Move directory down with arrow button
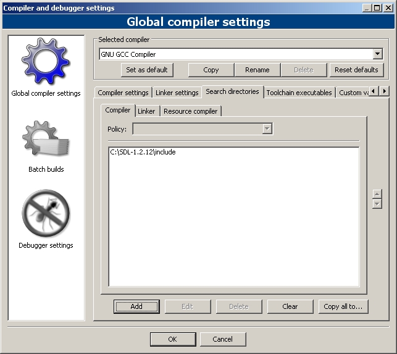 377,204
